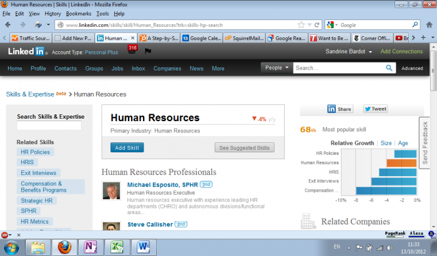Select the HR Metrics related skill

(x=34, y=222)
